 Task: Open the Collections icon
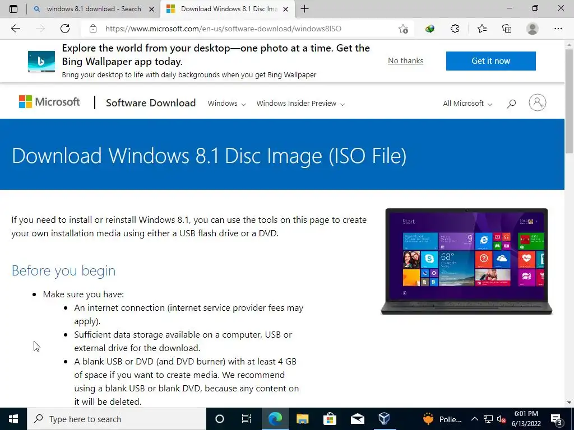click(x=507, y=29)
